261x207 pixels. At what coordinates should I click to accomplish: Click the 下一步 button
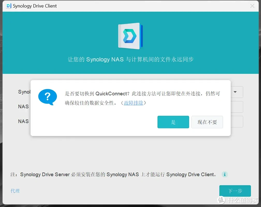(235, 191)
